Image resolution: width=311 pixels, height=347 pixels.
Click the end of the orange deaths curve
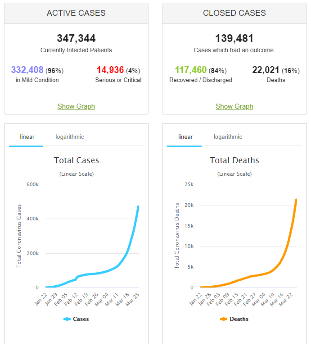pyautogui.click(x=296, y=200)
